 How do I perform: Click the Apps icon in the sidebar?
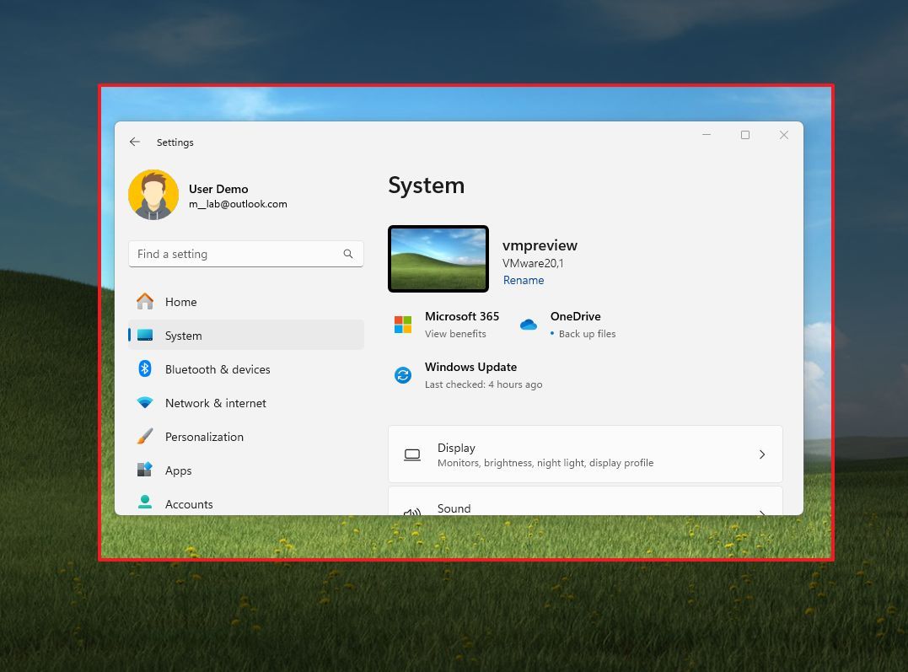pos(145,470)
